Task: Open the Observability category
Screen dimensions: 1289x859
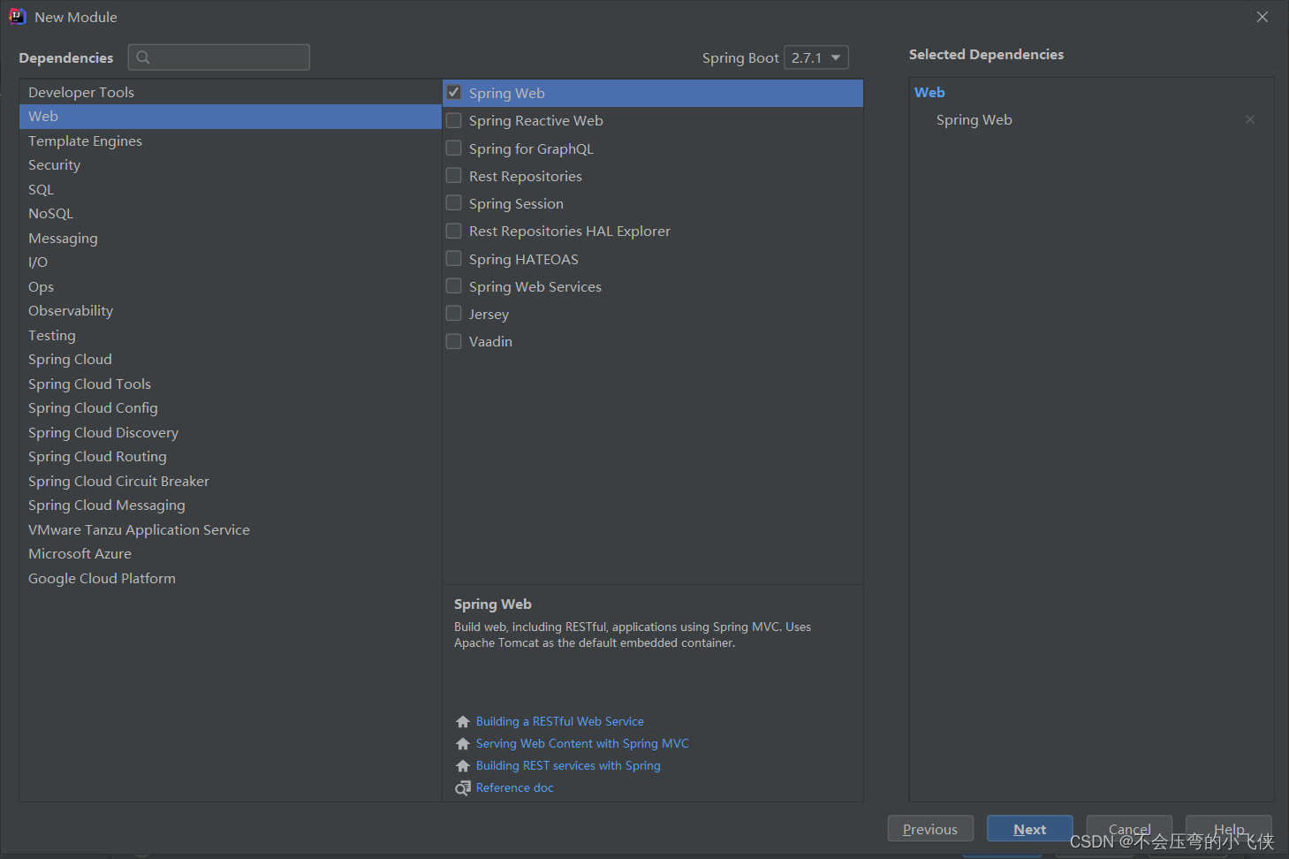Action: click(x=230, y=311)
